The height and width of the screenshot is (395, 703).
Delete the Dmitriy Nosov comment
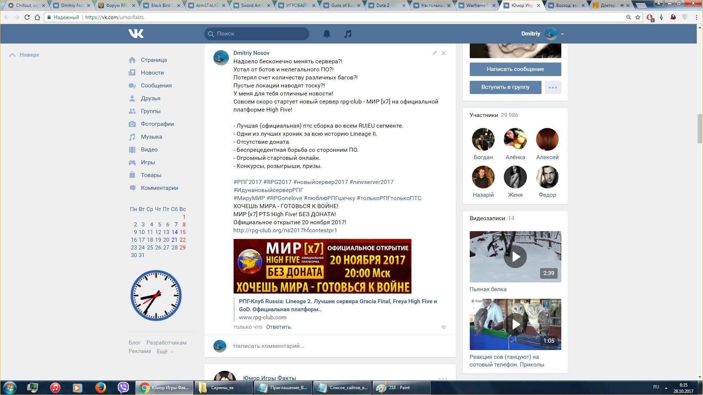[443, 53]
